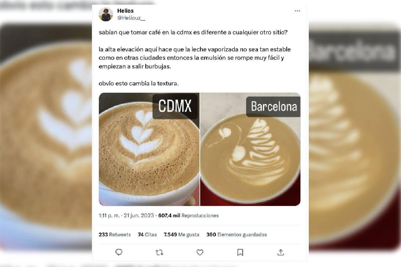
Task: Open the Barcelona latte art photo
Action: [250, 149]
